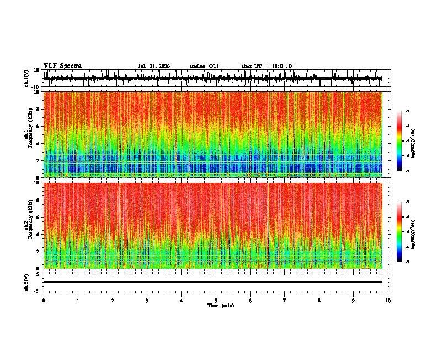Image resolution: width=437 pixels, height=337 pixels.
Task: Select the "Jul. 31, 2026" date text
Action: point(154,66)
